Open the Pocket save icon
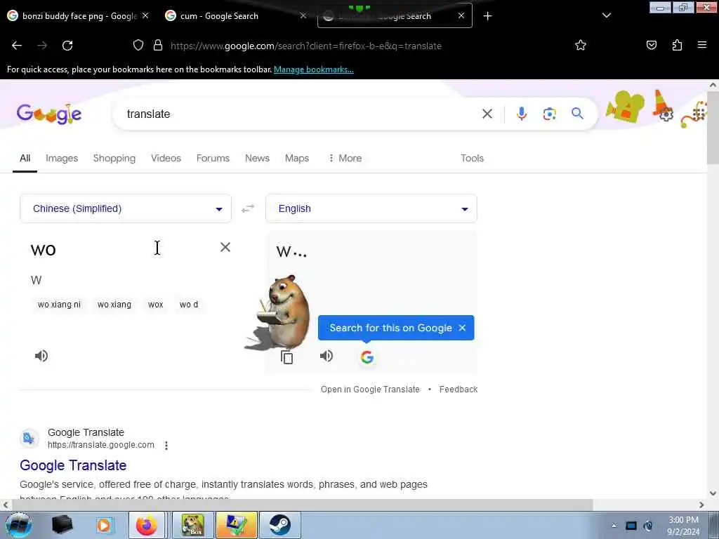The width and height of the screenshot is (719, 539). tap(651, 45)
